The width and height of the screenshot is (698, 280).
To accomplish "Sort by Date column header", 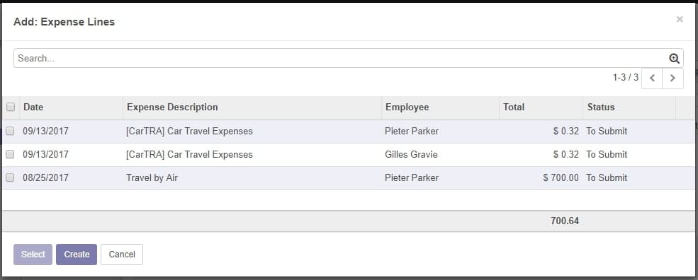I will pos(33,107).
